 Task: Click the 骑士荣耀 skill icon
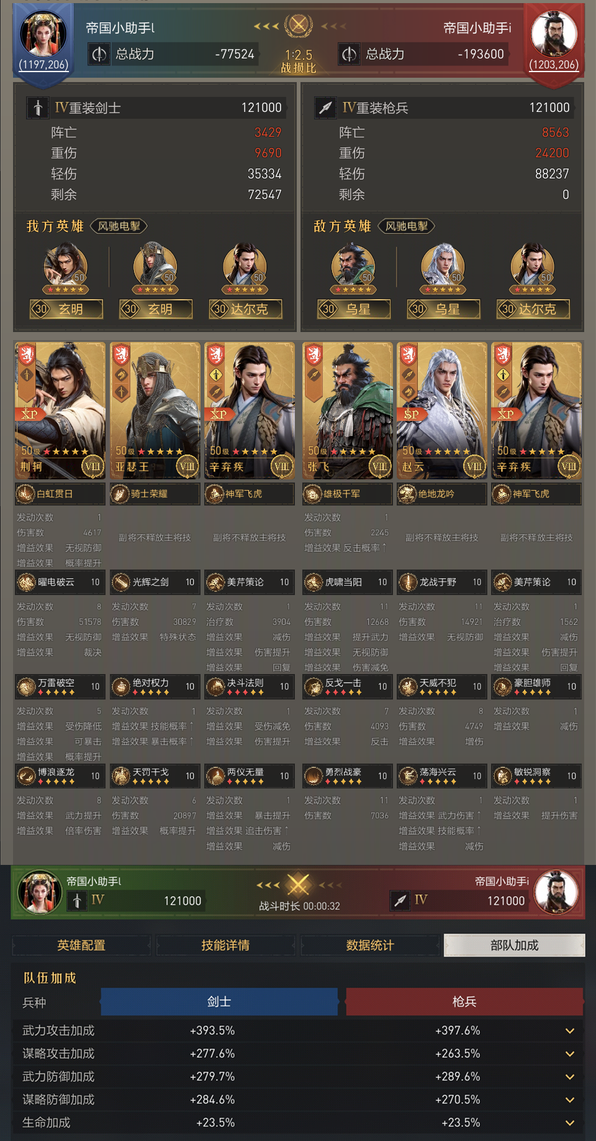click(x=120, y=494)
